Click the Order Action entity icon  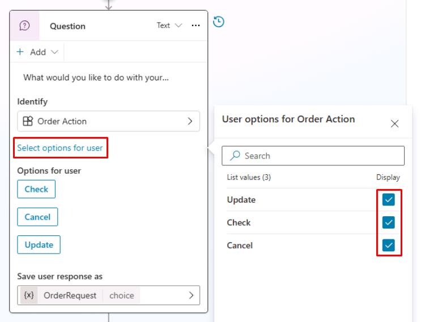[x=28, y=121]
